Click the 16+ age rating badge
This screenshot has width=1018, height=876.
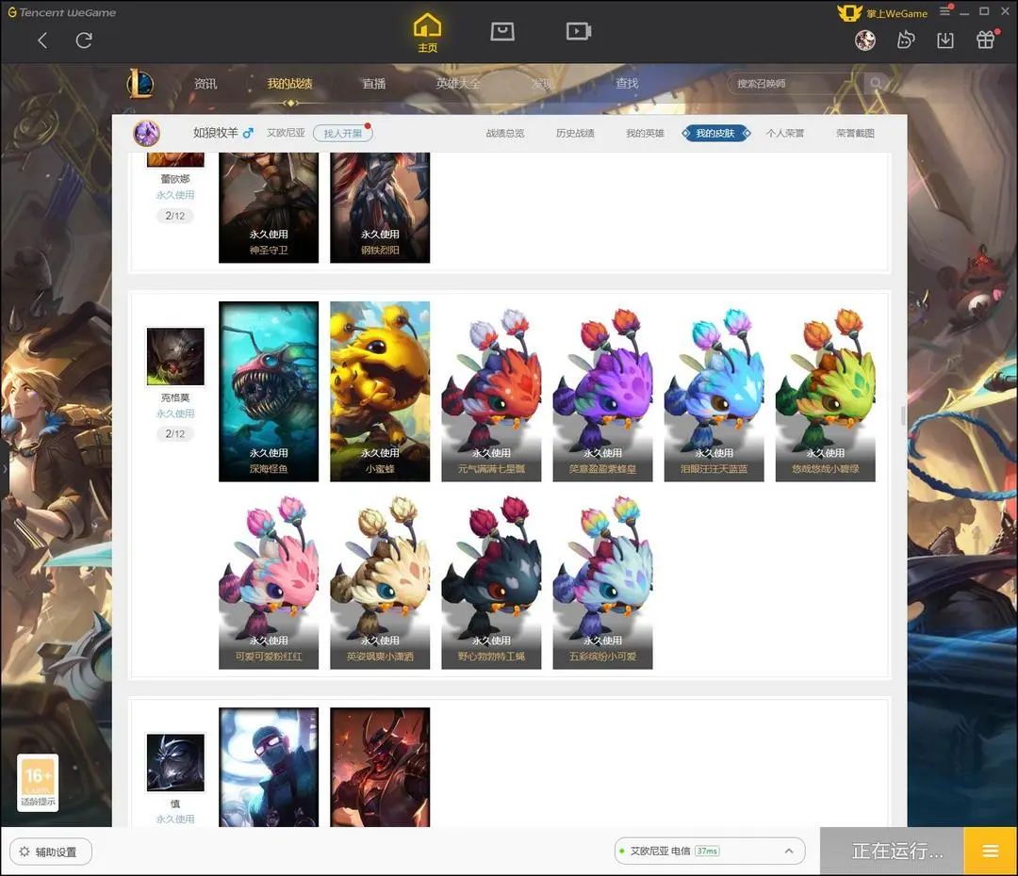tap(38, 783)
